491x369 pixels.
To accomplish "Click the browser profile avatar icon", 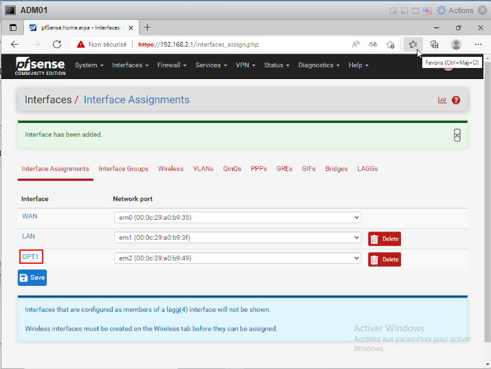I will 456,44.
